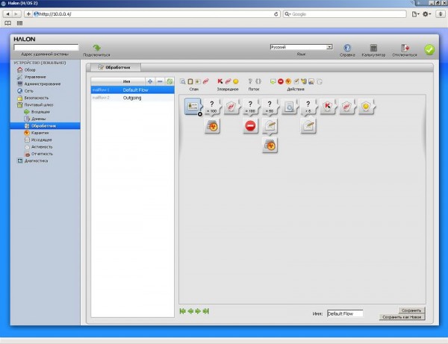Remove mail flow using the minus icon
This screenshot has height=344, width=448.
tap(160, 81)
